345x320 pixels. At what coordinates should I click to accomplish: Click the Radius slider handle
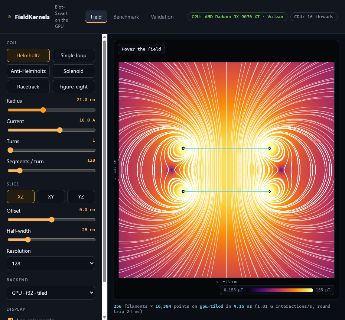coord(43,110)
